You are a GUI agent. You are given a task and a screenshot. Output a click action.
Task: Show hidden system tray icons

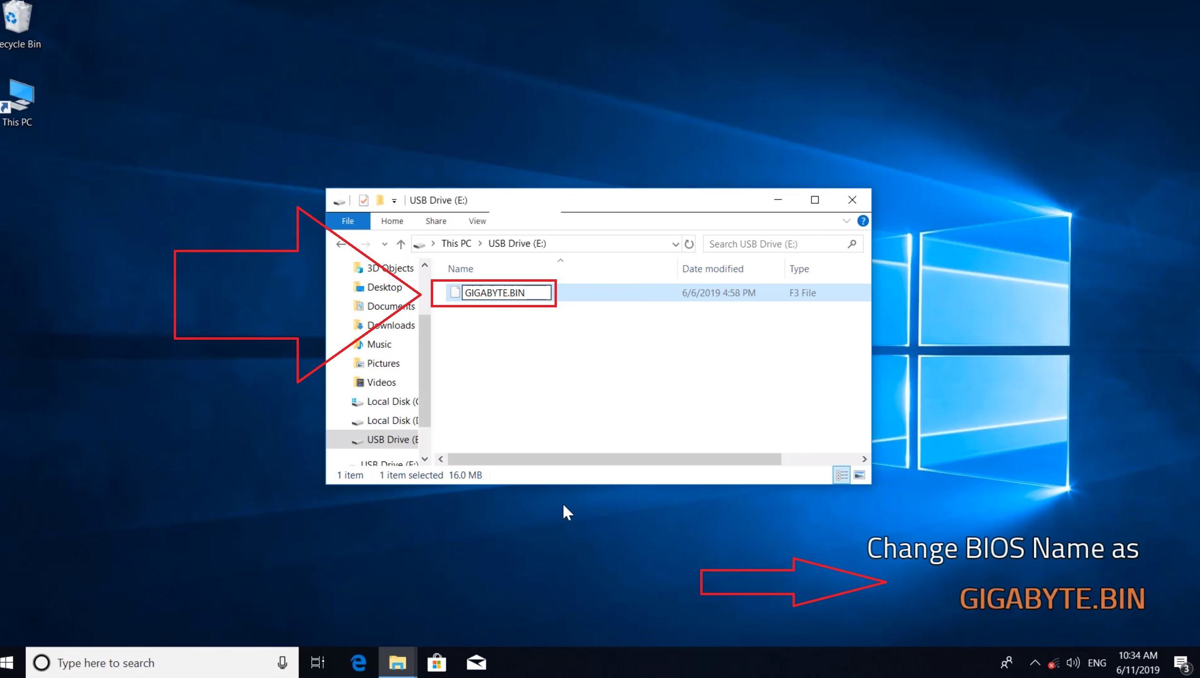click(1035, 662)
